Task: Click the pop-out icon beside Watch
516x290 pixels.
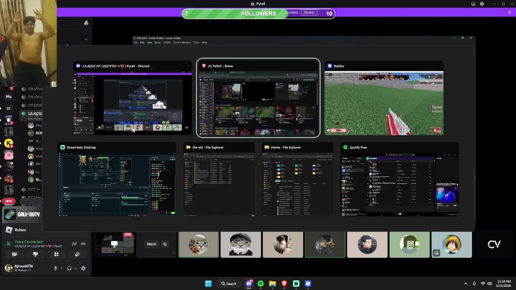Action: tap(164, 244)
